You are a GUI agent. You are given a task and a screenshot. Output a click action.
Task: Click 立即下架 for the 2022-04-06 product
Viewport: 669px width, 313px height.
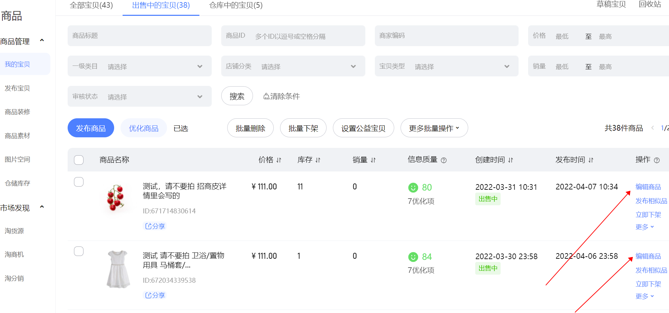[x=648, y=284]
